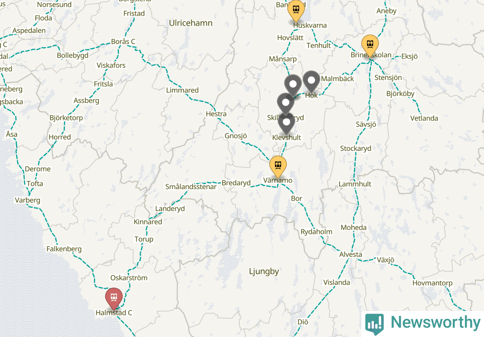Viewport: 484px width, 337px height.
Task: Open the Newsworthy logo icon
Action: coord(374,324)
